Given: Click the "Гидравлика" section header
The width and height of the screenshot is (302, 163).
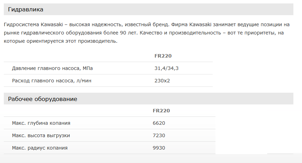Looking at the screenshot, I should coord(26,10).
